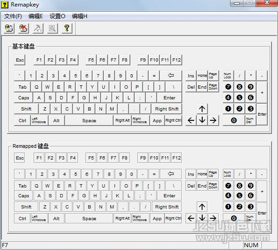Screen dimensions: 278x250
Task: Pick the Right Shift key in 基本键盘
Action: (x=167, y=109)
